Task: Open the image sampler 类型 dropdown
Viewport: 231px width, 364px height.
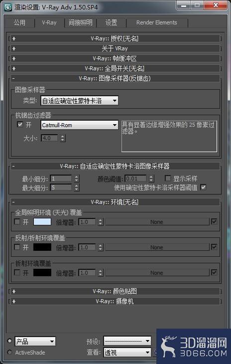Action: 80,101
